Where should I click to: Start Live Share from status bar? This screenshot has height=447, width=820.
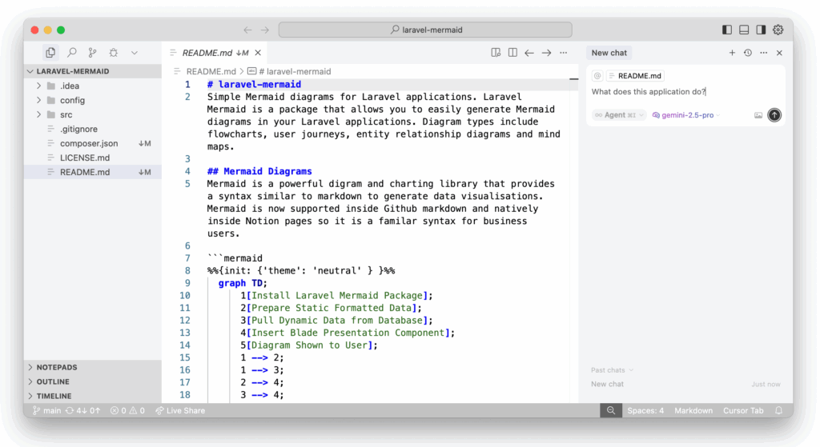(x=180, y=410)
